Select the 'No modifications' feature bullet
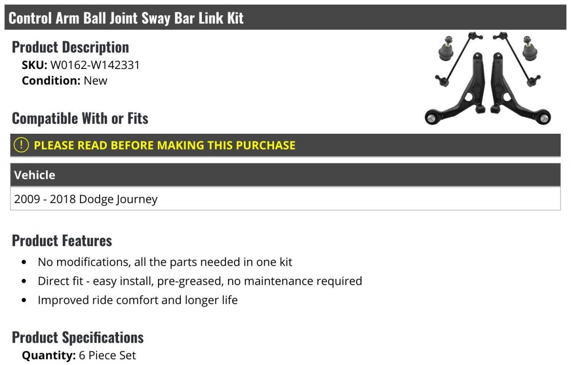 (x=165, y=262)
